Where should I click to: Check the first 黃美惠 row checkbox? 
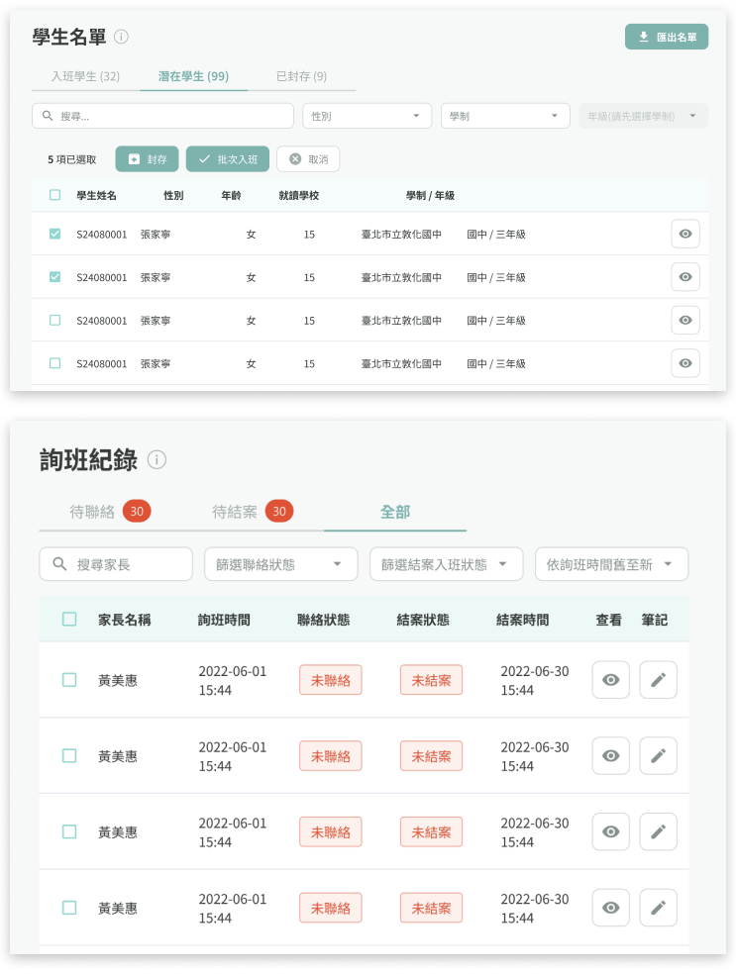[x=69, y=680]
